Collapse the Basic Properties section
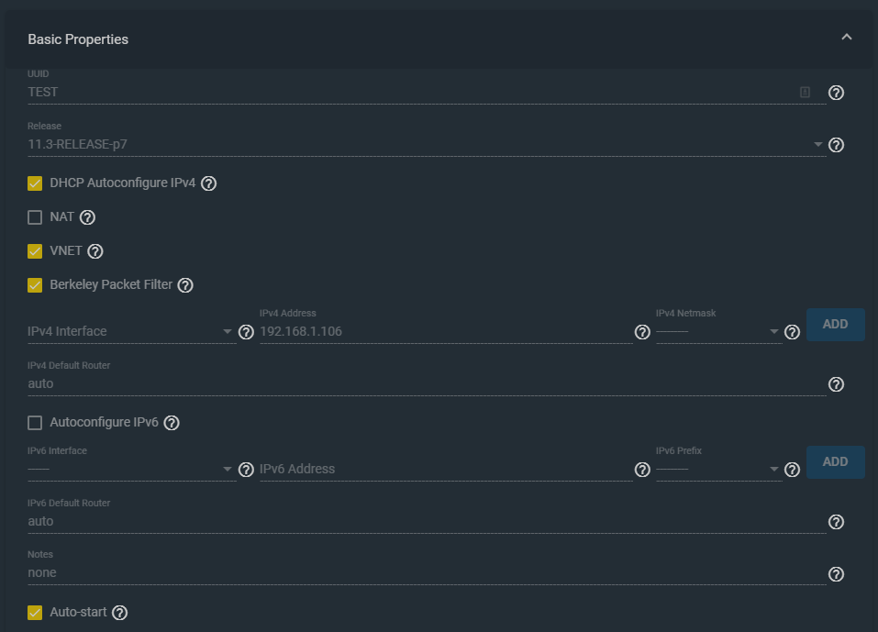This screenshot has width=878, height=632. point(847,38)
